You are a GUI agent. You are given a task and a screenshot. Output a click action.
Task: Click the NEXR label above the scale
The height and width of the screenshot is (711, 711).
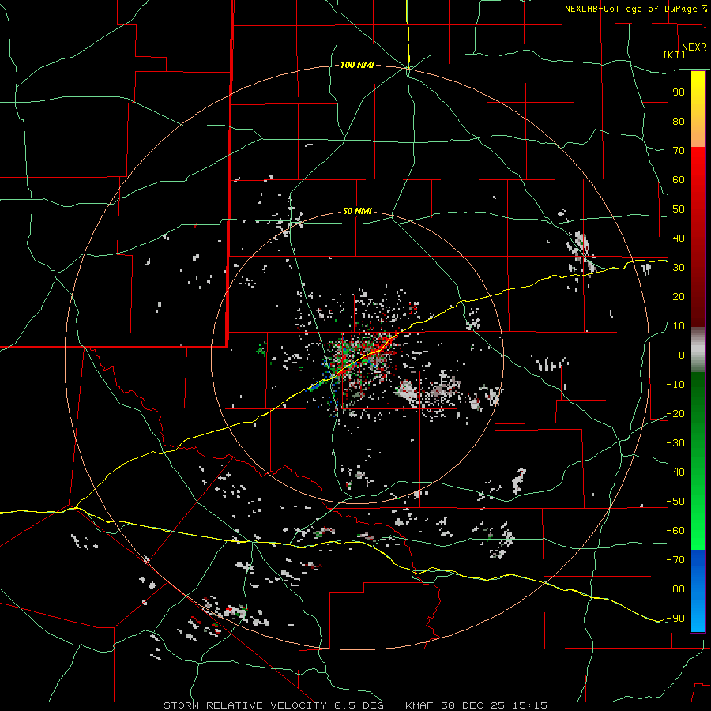[694, 47]
